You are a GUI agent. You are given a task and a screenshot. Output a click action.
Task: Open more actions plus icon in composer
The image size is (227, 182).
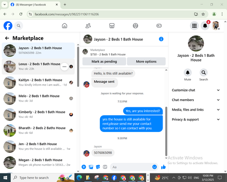[84, 167]
